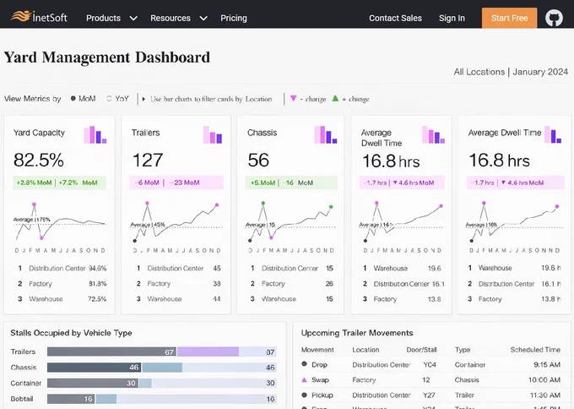The image size is (574, 409).
Task: Open the GitHub icon link
Action: [x=554, y=18]
